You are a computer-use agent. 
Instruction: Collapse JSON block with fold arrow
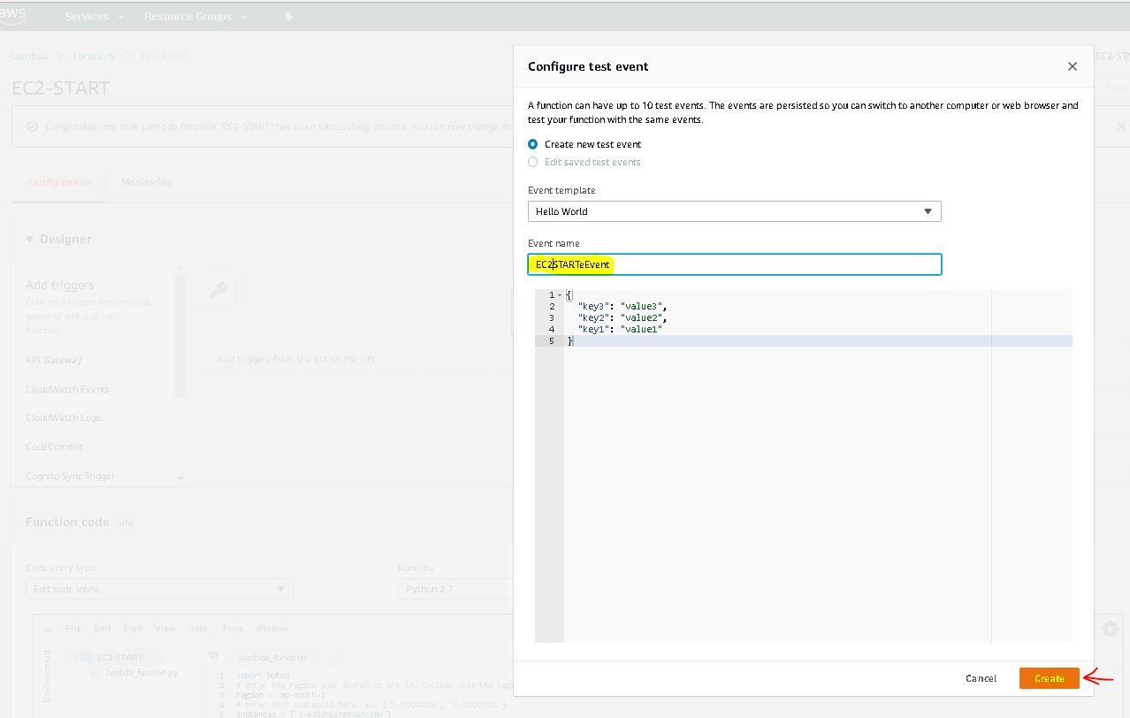tap(561, 294)
